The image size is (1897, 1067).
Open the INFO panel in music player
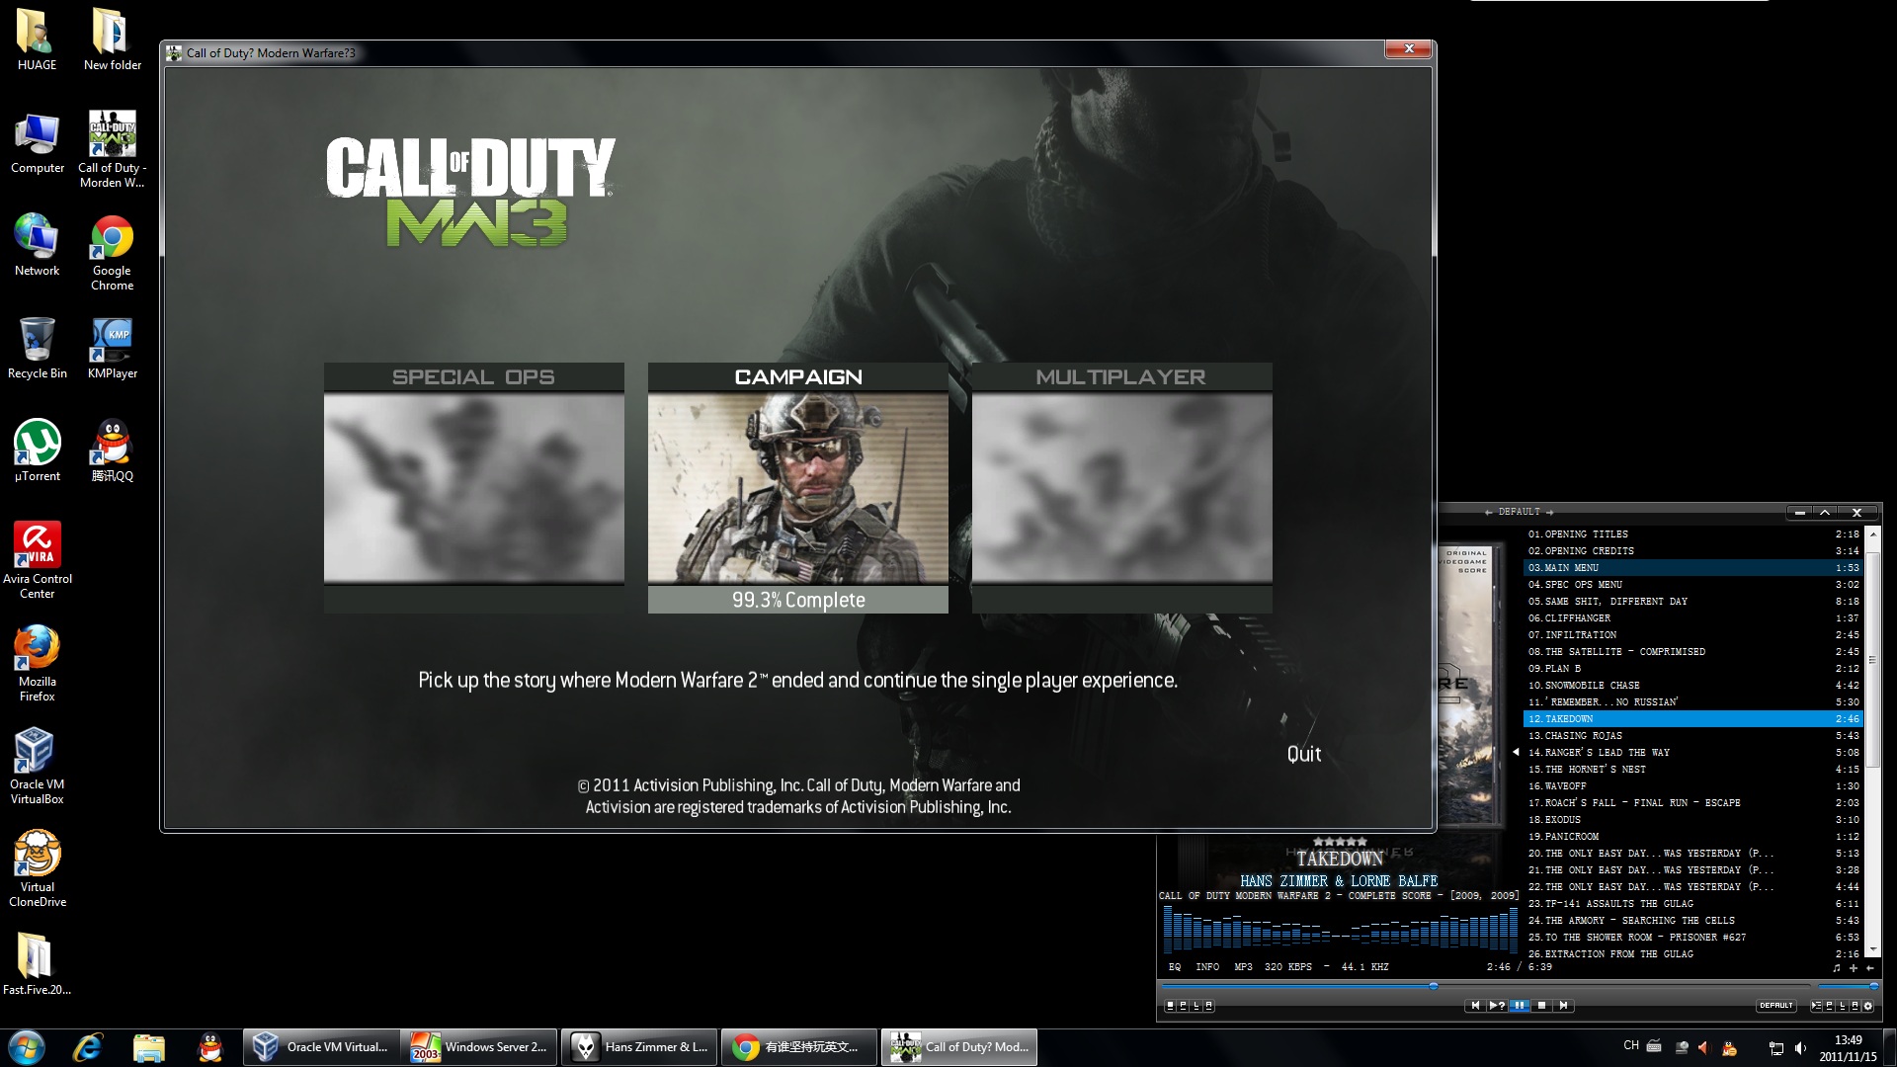tap(1207, 967)
